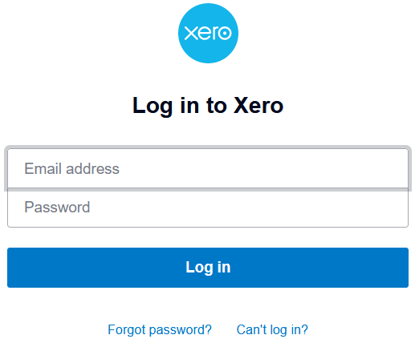Viewport: 415px width, 343px height.
Task: Click the white Log in button label
Action: click(x=208, y=267)
